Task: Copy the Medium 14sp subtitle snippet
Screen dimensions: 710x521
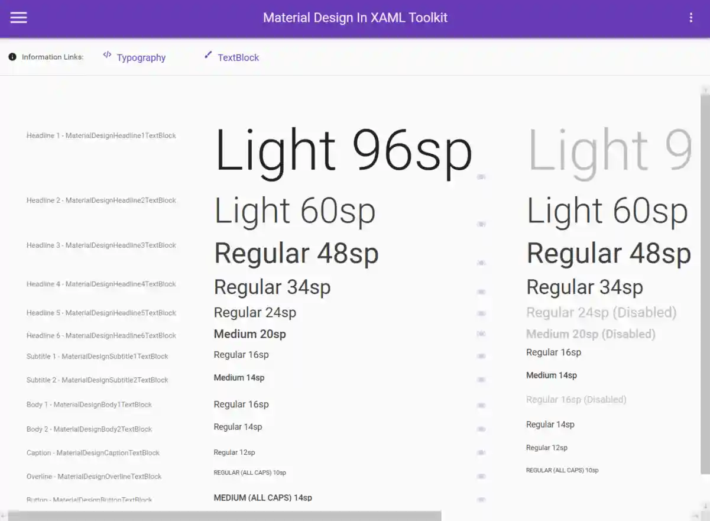Action: [x=481, y=379]
